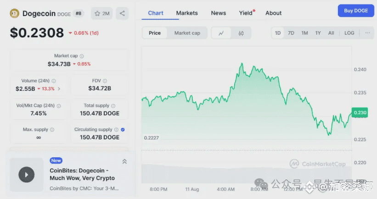This screenshot has width=377, height=199.
Task: Select the 7D time range
Action: (291, 33)
